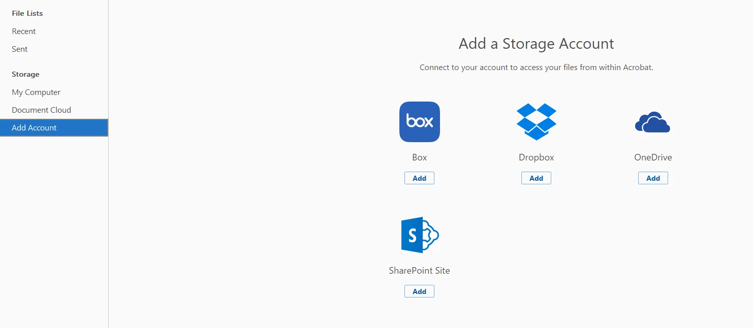
Task: Click the Dropbox label text
Action: point(537,157)
